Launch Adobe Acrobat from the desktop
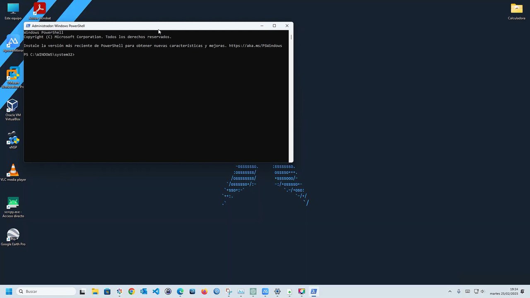This screenshot has height=298, width=530. (39, 8)
